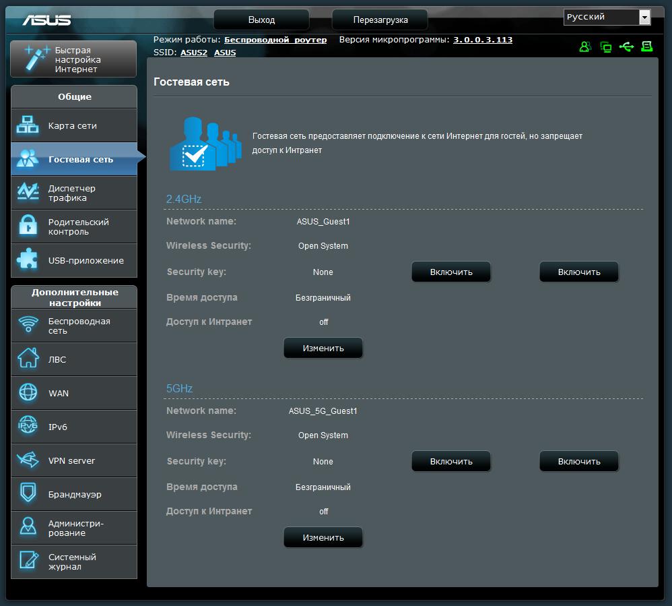The width and height of the screenshot is (672, 606).
Task: Click the Гостевая сеть page heading
Action: pos(192,82)
